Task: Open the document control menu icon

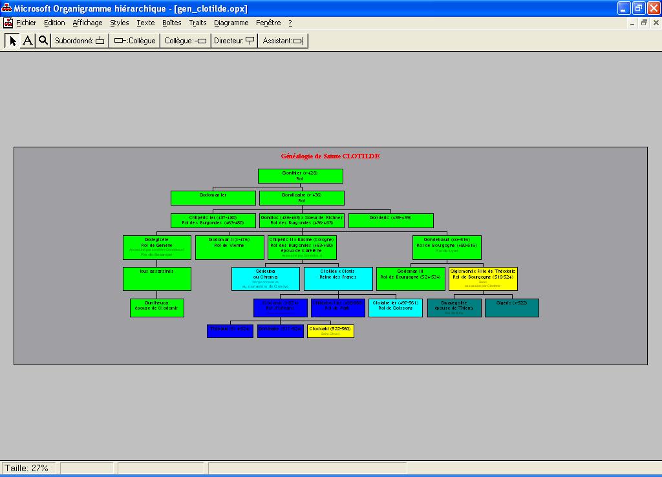Action: (8, 23)
